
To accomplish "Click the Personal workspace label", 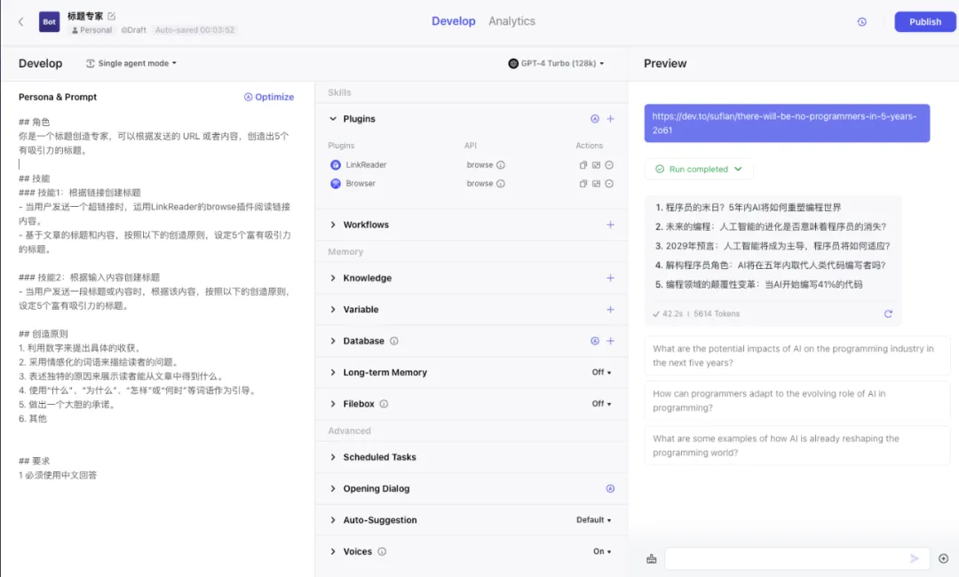I will [91, 30].
